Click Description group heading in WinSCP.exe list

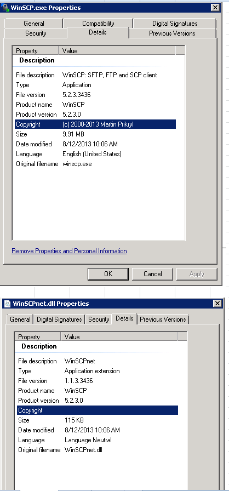[x=37, y=60]
